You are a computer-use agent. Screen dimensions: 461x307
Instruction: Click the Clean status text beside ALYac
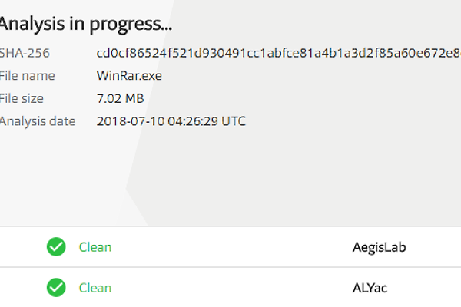pos(95,289)
